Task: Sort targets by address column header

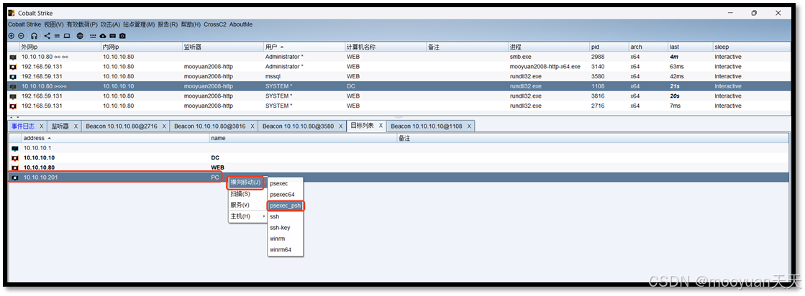Action: click(x=116, y=139)
